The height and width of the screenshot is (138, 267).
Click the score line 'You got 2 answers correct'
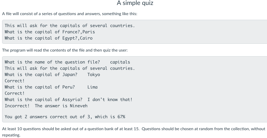pyautogui.click(x=65, y=117)
